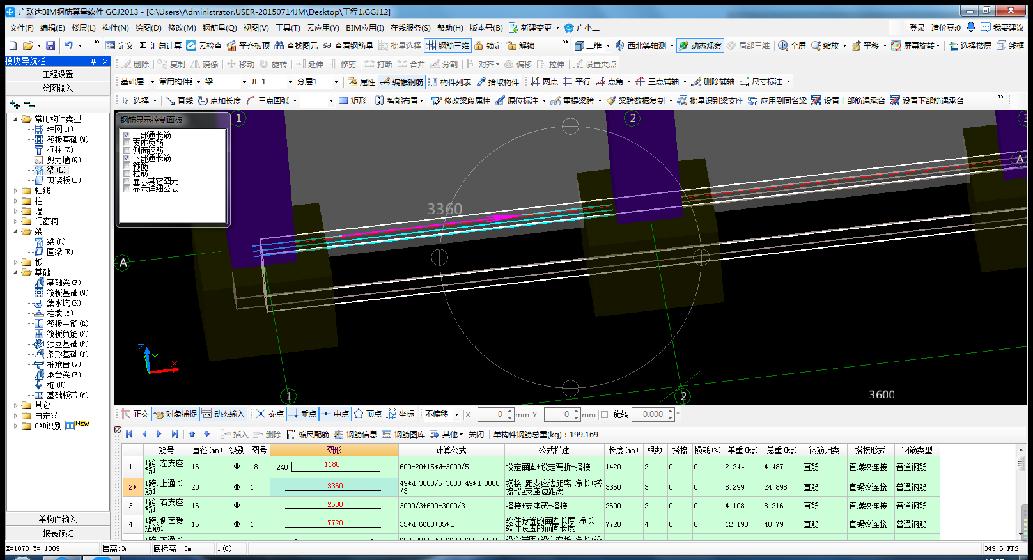Open 定义 (Define) tool
The image size is (1033, 560).
pos(120,45)
